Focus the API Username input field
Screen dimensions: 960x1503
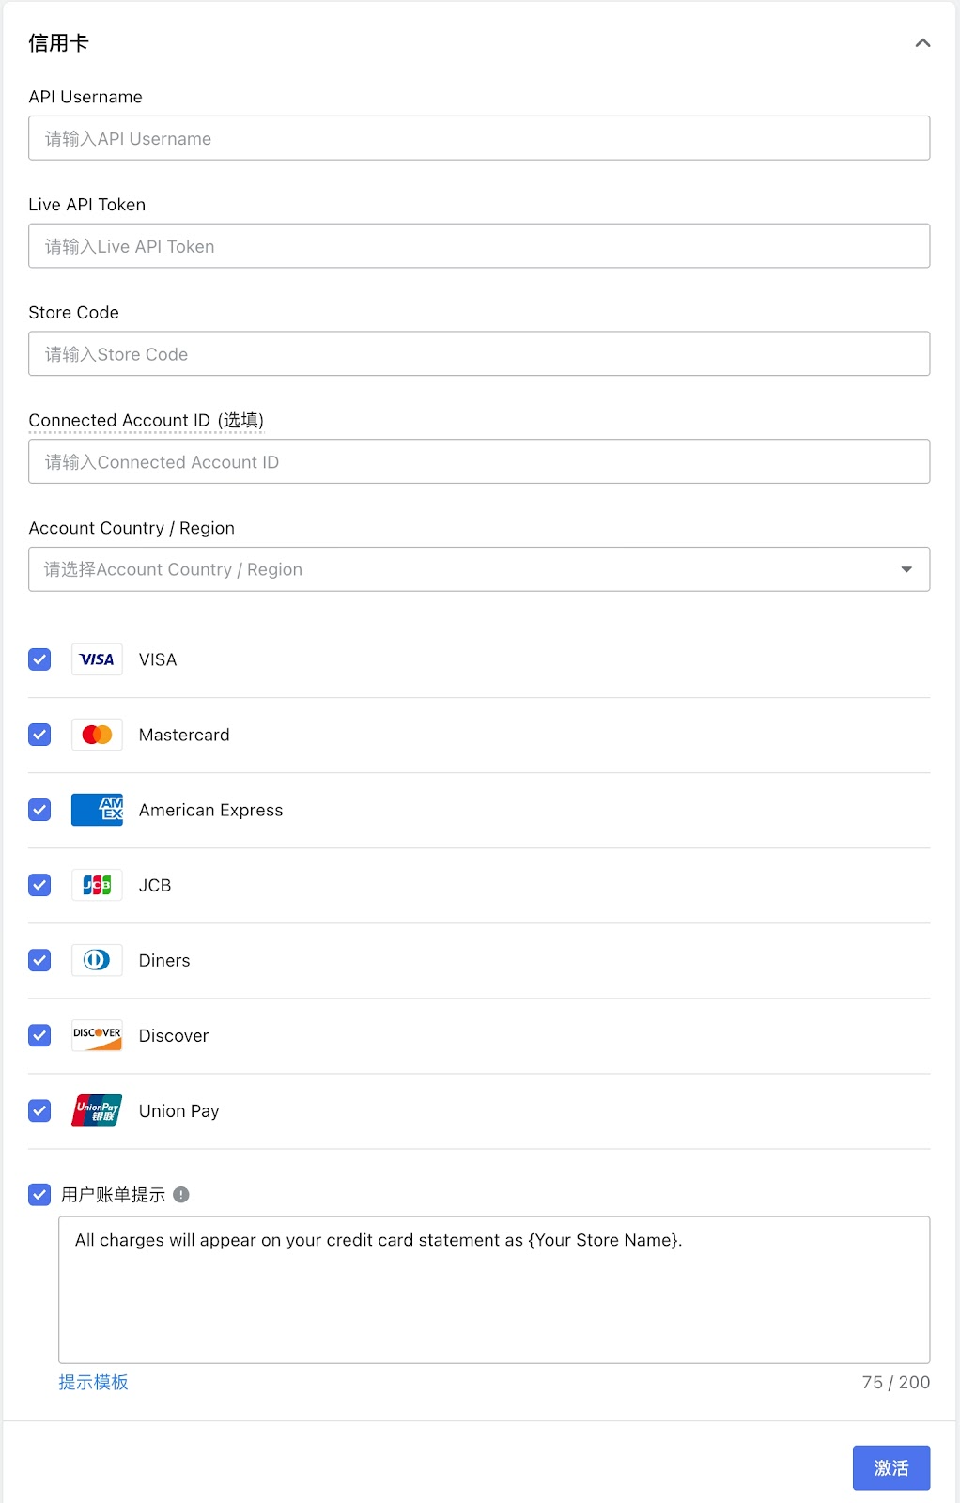pyautogui.click(x=479, y=138)
